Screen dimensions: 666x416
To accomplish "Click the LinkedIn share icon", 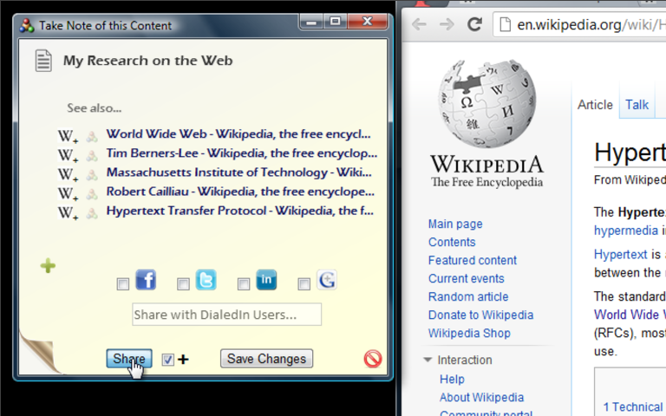I will 266,280.
